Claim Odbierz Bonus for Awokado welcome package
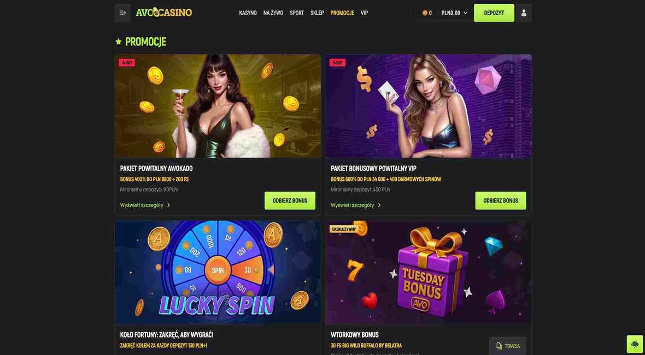This screenshot has width=645, height=355. [x=290, y=200]
